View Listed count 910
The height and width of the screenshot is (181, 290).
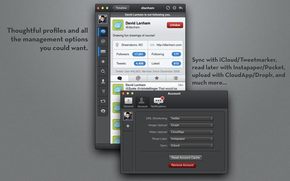coord(176,63)
